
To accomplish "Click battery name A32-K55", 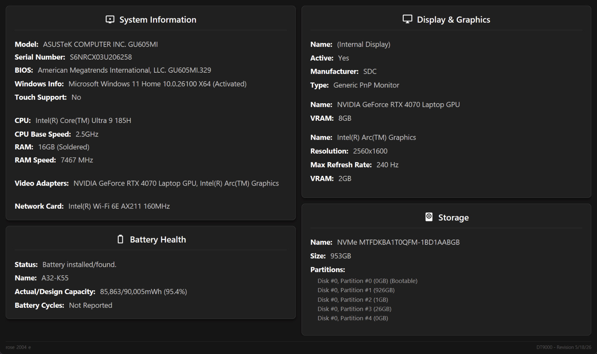I will point(55,278).
